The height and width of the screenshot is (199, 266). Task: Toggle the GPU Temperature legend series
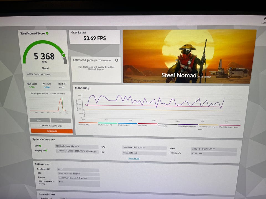[127, 124]
